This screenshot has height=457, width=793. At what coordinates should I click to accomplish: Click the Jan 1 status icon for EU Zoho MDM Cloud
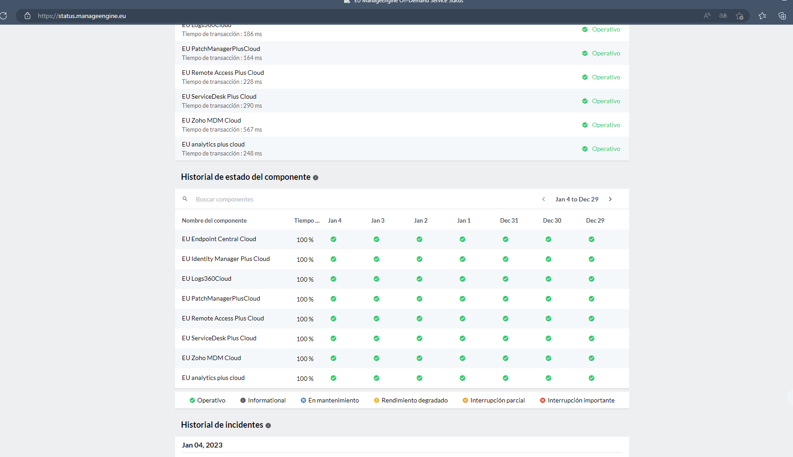click(x=463, y=358)
